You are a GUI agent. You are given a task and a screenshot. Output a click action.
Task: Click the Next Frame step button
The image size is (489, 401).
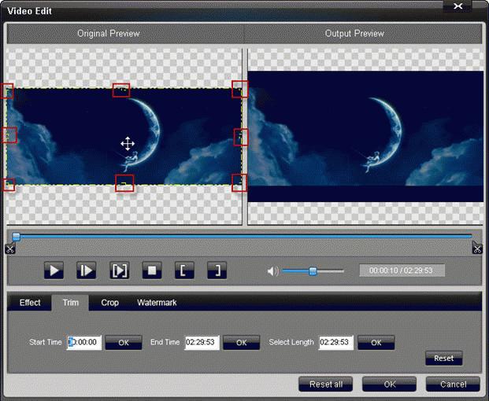click(x=86, y=270)
